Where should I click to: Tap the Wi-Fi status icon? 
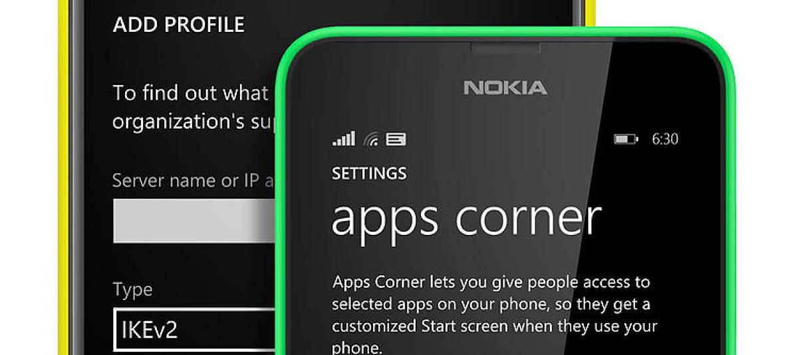(371, 139)
